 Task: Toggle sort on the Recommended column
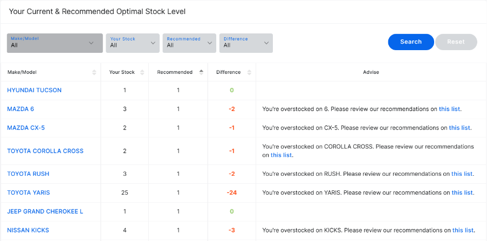coord(201,72)
